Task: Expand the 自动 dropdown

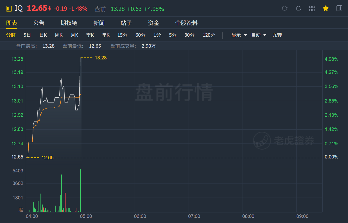Action: click(x=259, y=35)
